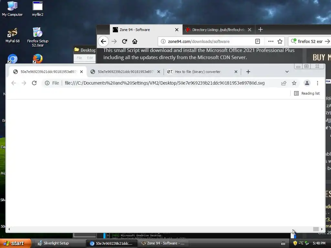The height and width of the screenshot is (248, 331).
Task: Open Firefox Setup 52.0esr installer icon
Action: (37, 37)
